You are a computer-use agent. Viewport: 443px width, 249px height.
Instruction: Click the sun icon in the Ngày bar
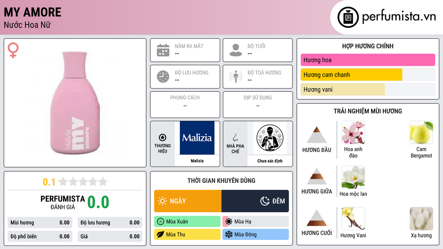(x=163, y=201)
